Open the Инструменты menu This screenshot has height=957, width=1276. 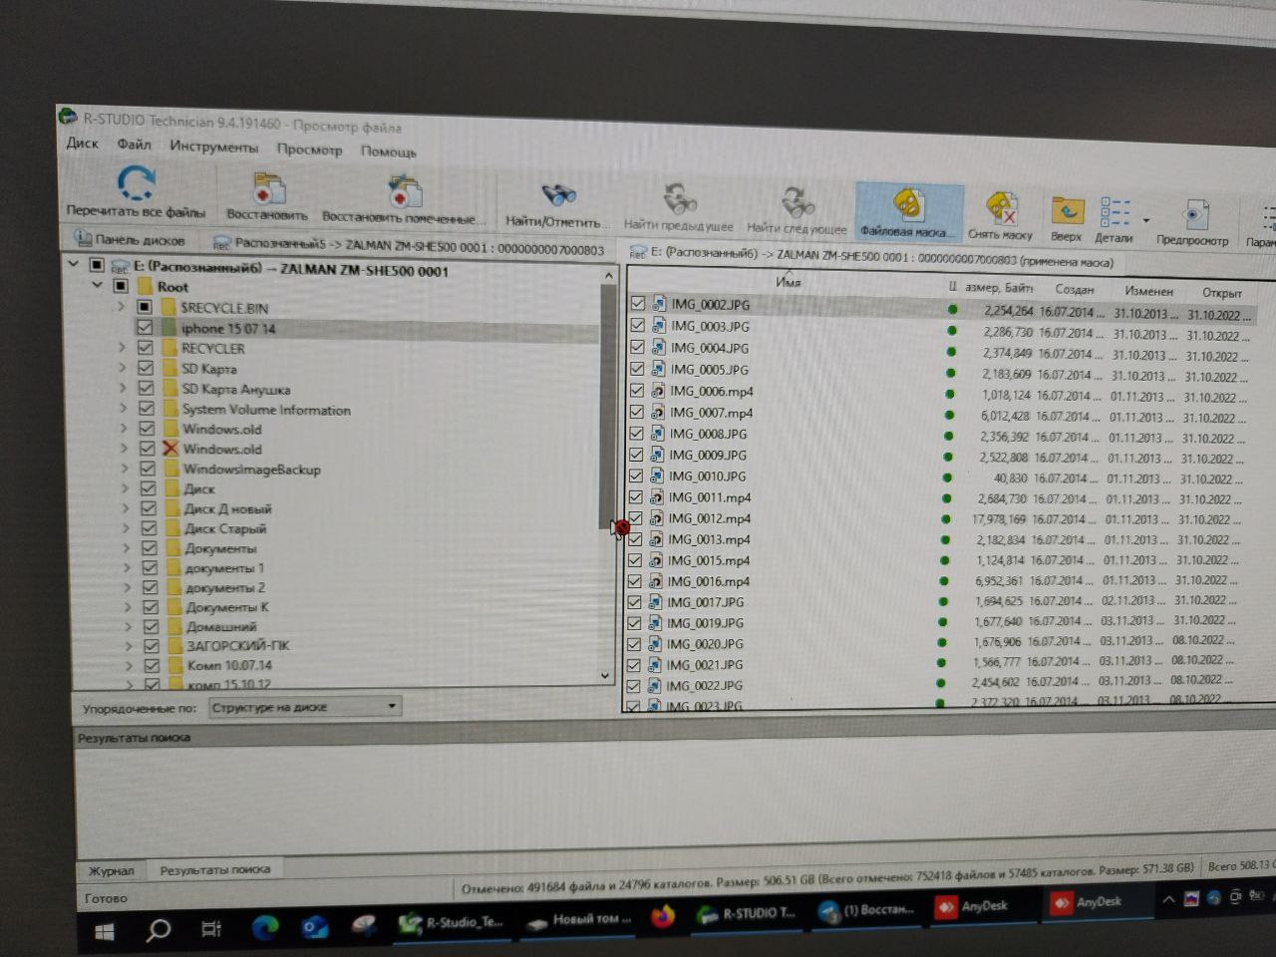[x=213, y=147]
